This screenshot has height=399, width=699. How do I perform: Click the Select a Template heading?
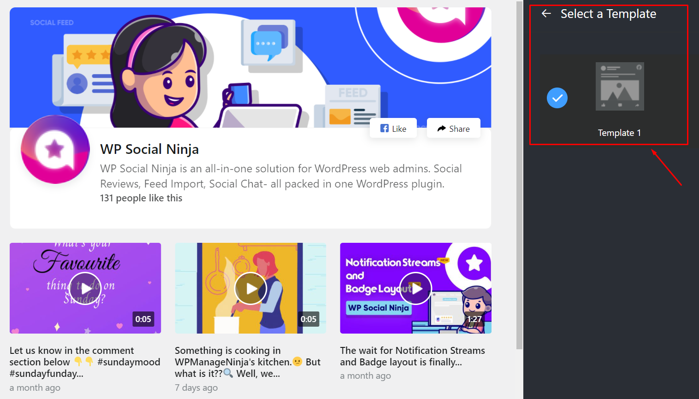pyautogui.click(x=608, y=14)
